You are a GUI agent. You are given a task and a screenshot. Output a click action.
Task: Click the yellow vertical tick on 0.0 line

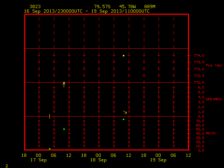click(x=50, y=116)
